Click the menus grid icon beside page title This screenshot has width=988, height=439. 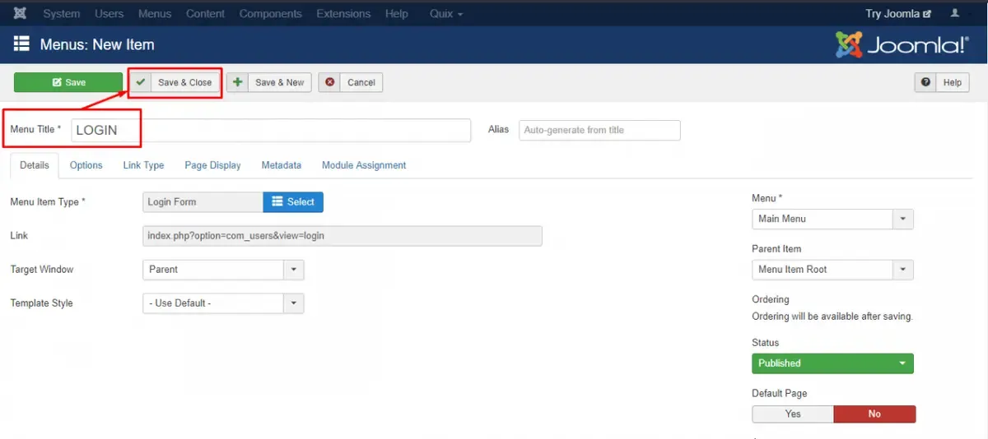coord(22,44)
